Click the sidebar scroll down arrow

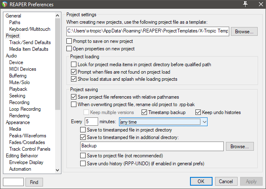(x=58, y=170)
